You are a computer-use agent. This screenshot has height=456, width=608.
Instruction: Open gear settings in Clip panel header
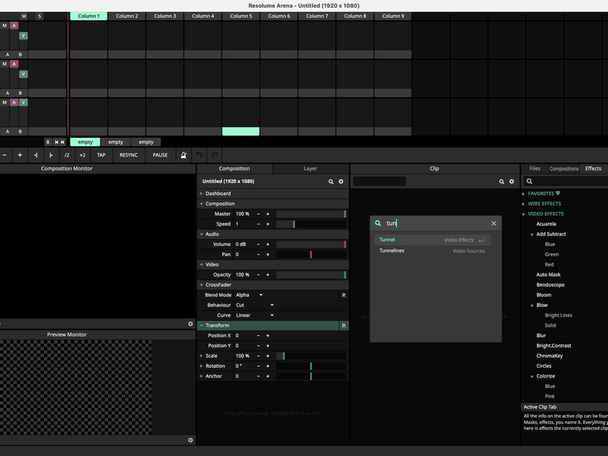512,181
